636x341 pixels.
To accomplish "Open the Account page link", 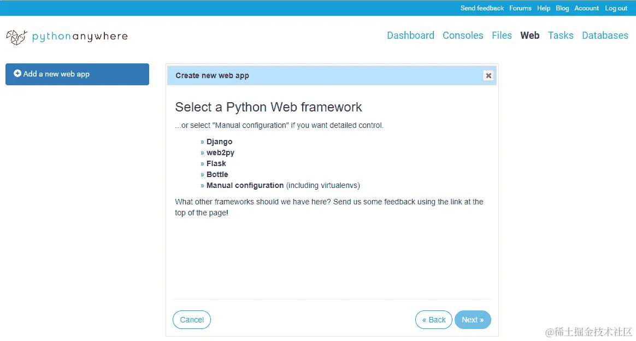I will click(586, 8).
